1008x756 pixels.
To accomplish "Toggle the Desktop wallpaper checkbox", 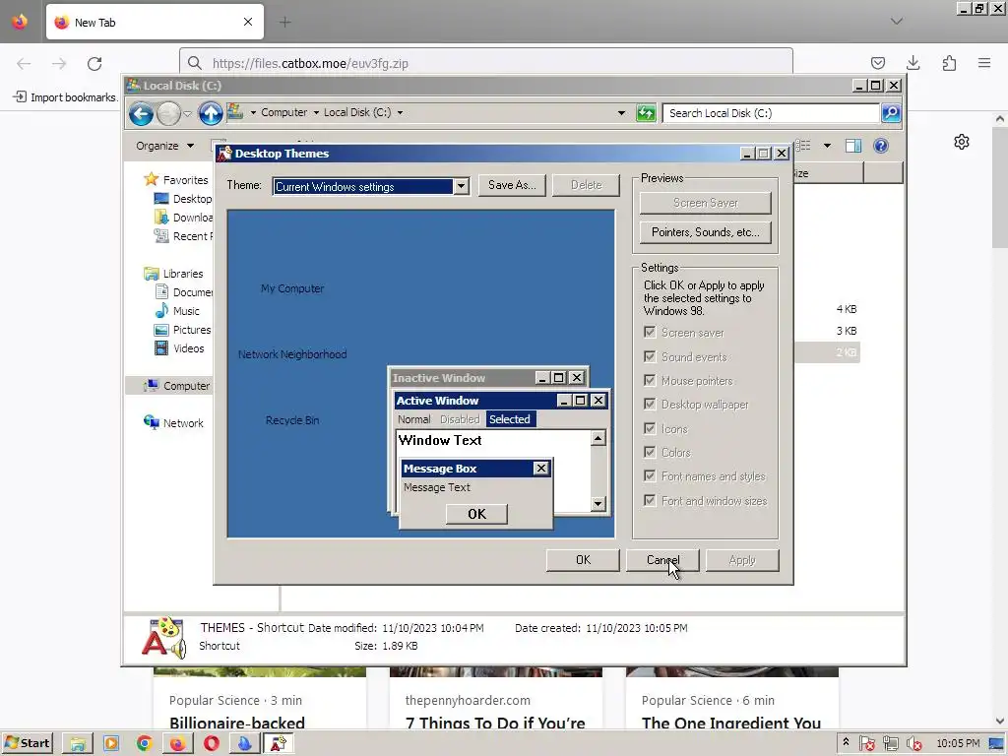I will click(x=650, y=405).
